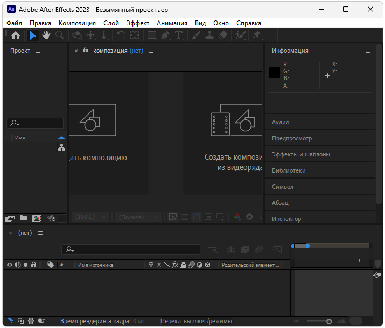Select the Rotation tool

click(x=121, y=35)
